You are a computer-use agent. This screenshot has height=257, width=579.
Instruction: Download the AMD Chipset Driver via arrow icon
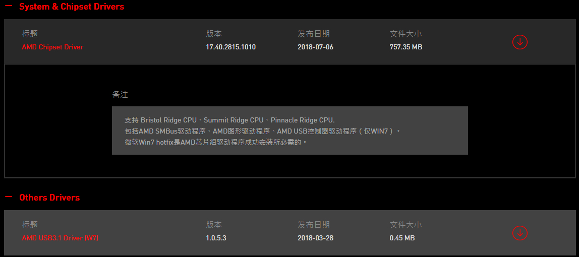tap(520, 42)
